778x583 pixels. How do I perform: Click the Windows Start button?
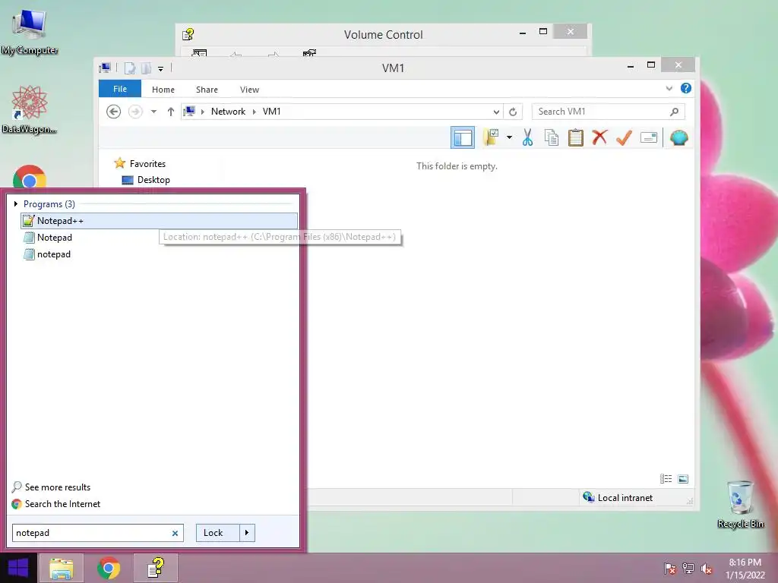(18, 568)
